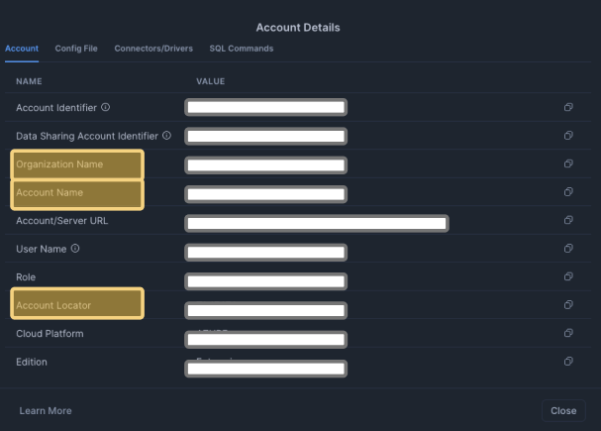Open the Learn More link
This screenshot has width=601, height=431.
pos(46,410)
